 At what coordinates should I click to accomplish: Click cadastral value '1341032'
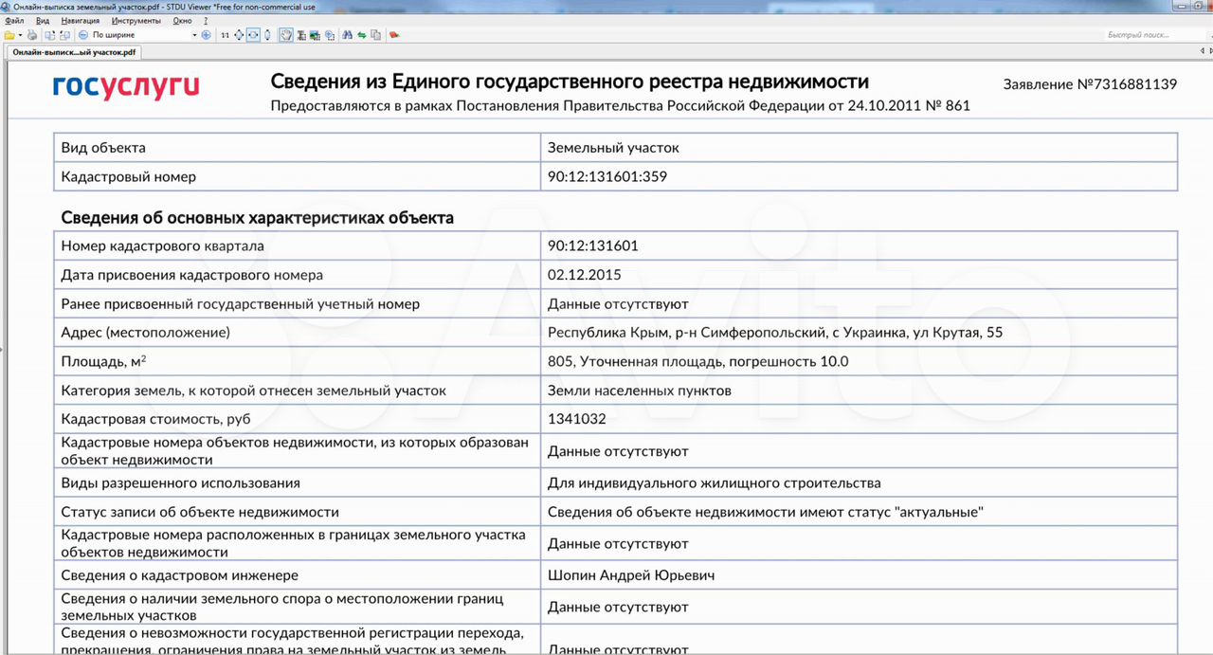[x=577, y=419]
